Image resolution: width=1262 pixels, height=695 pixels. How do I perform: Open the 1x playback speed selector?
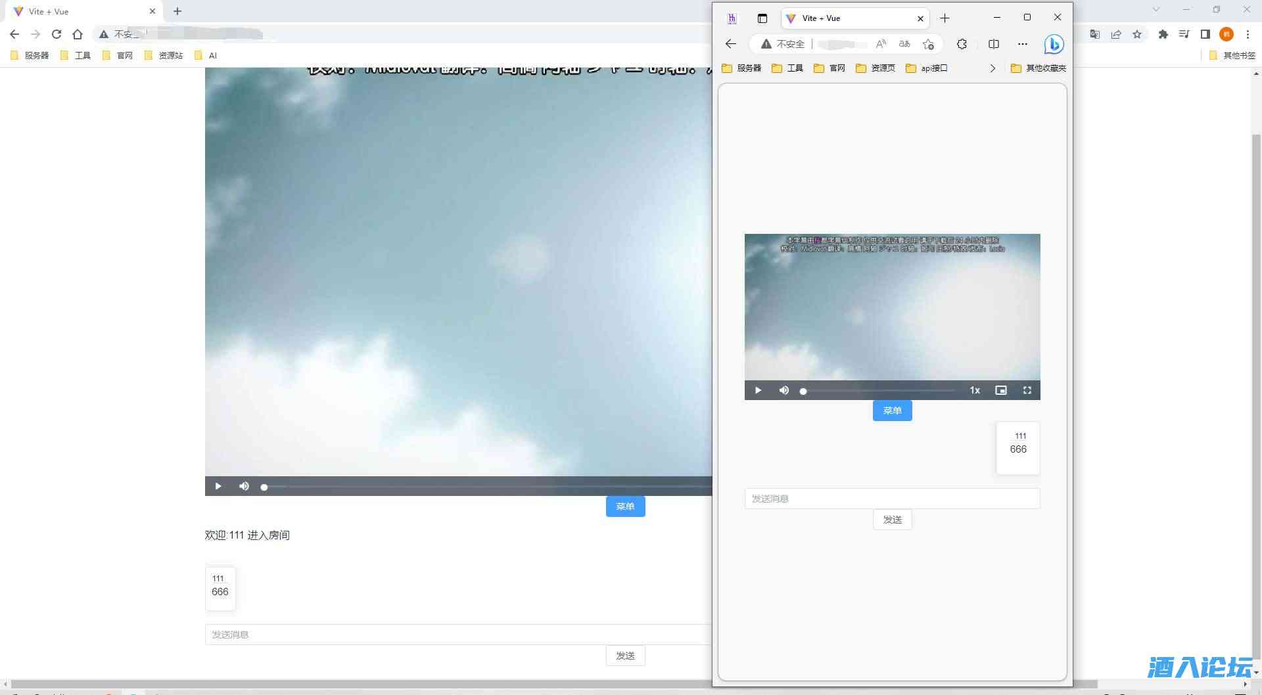point(975,390)
